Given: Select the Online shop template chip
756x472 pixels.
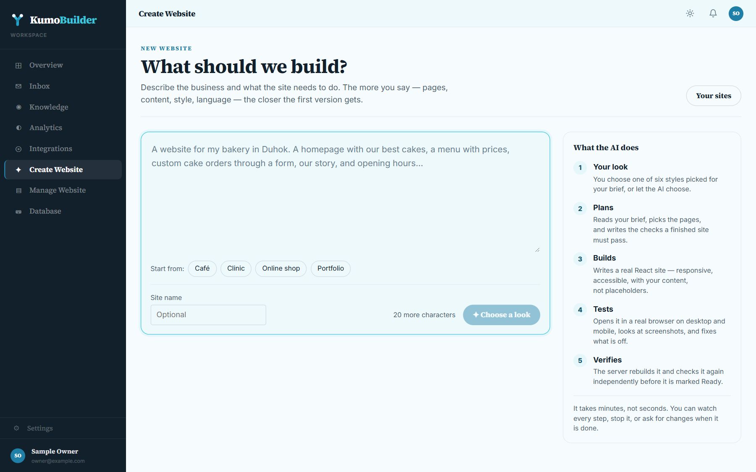Looking at the screenshot, I should (x=281, y=269).
